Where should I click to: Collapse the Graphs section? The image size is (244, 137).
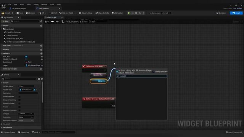(x=2, y=25)
